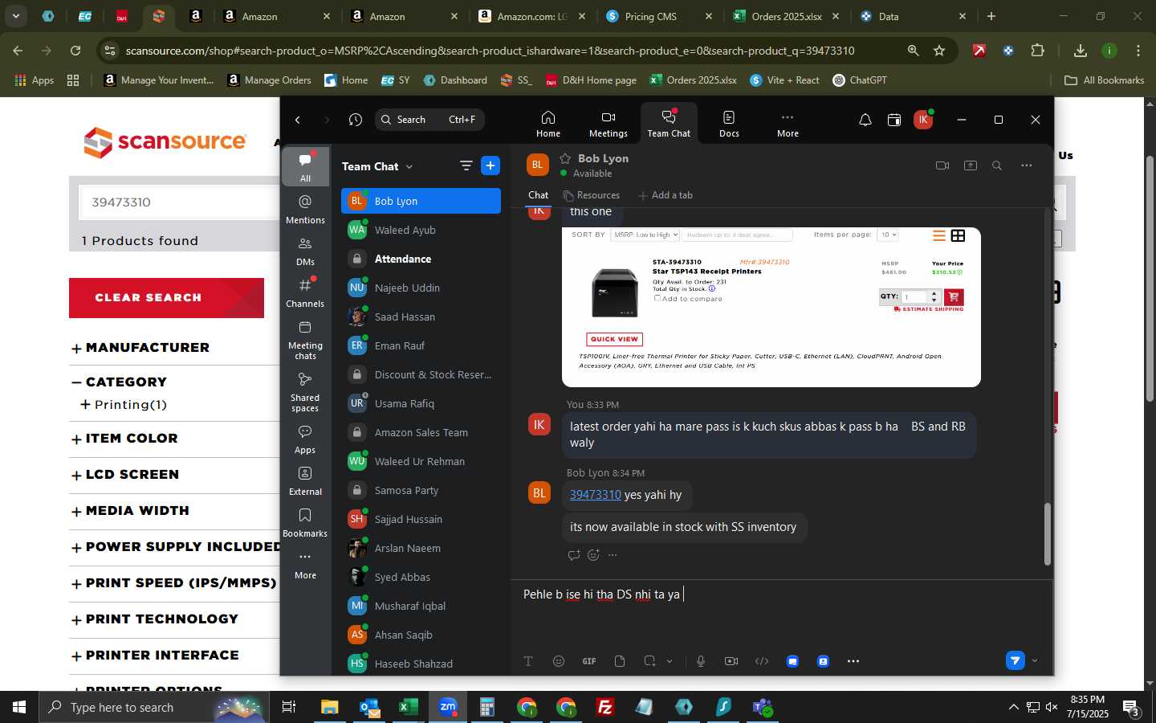The width and height of the screenshot is (1156, 723).
Task: Open Bookmarks in Zoom sidebar
Action: [x=305, y=522]
